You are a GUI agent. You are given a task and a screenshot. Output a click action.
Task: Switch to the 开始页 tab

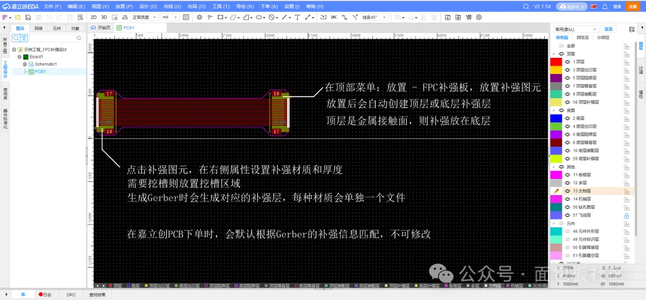(101, 27)
